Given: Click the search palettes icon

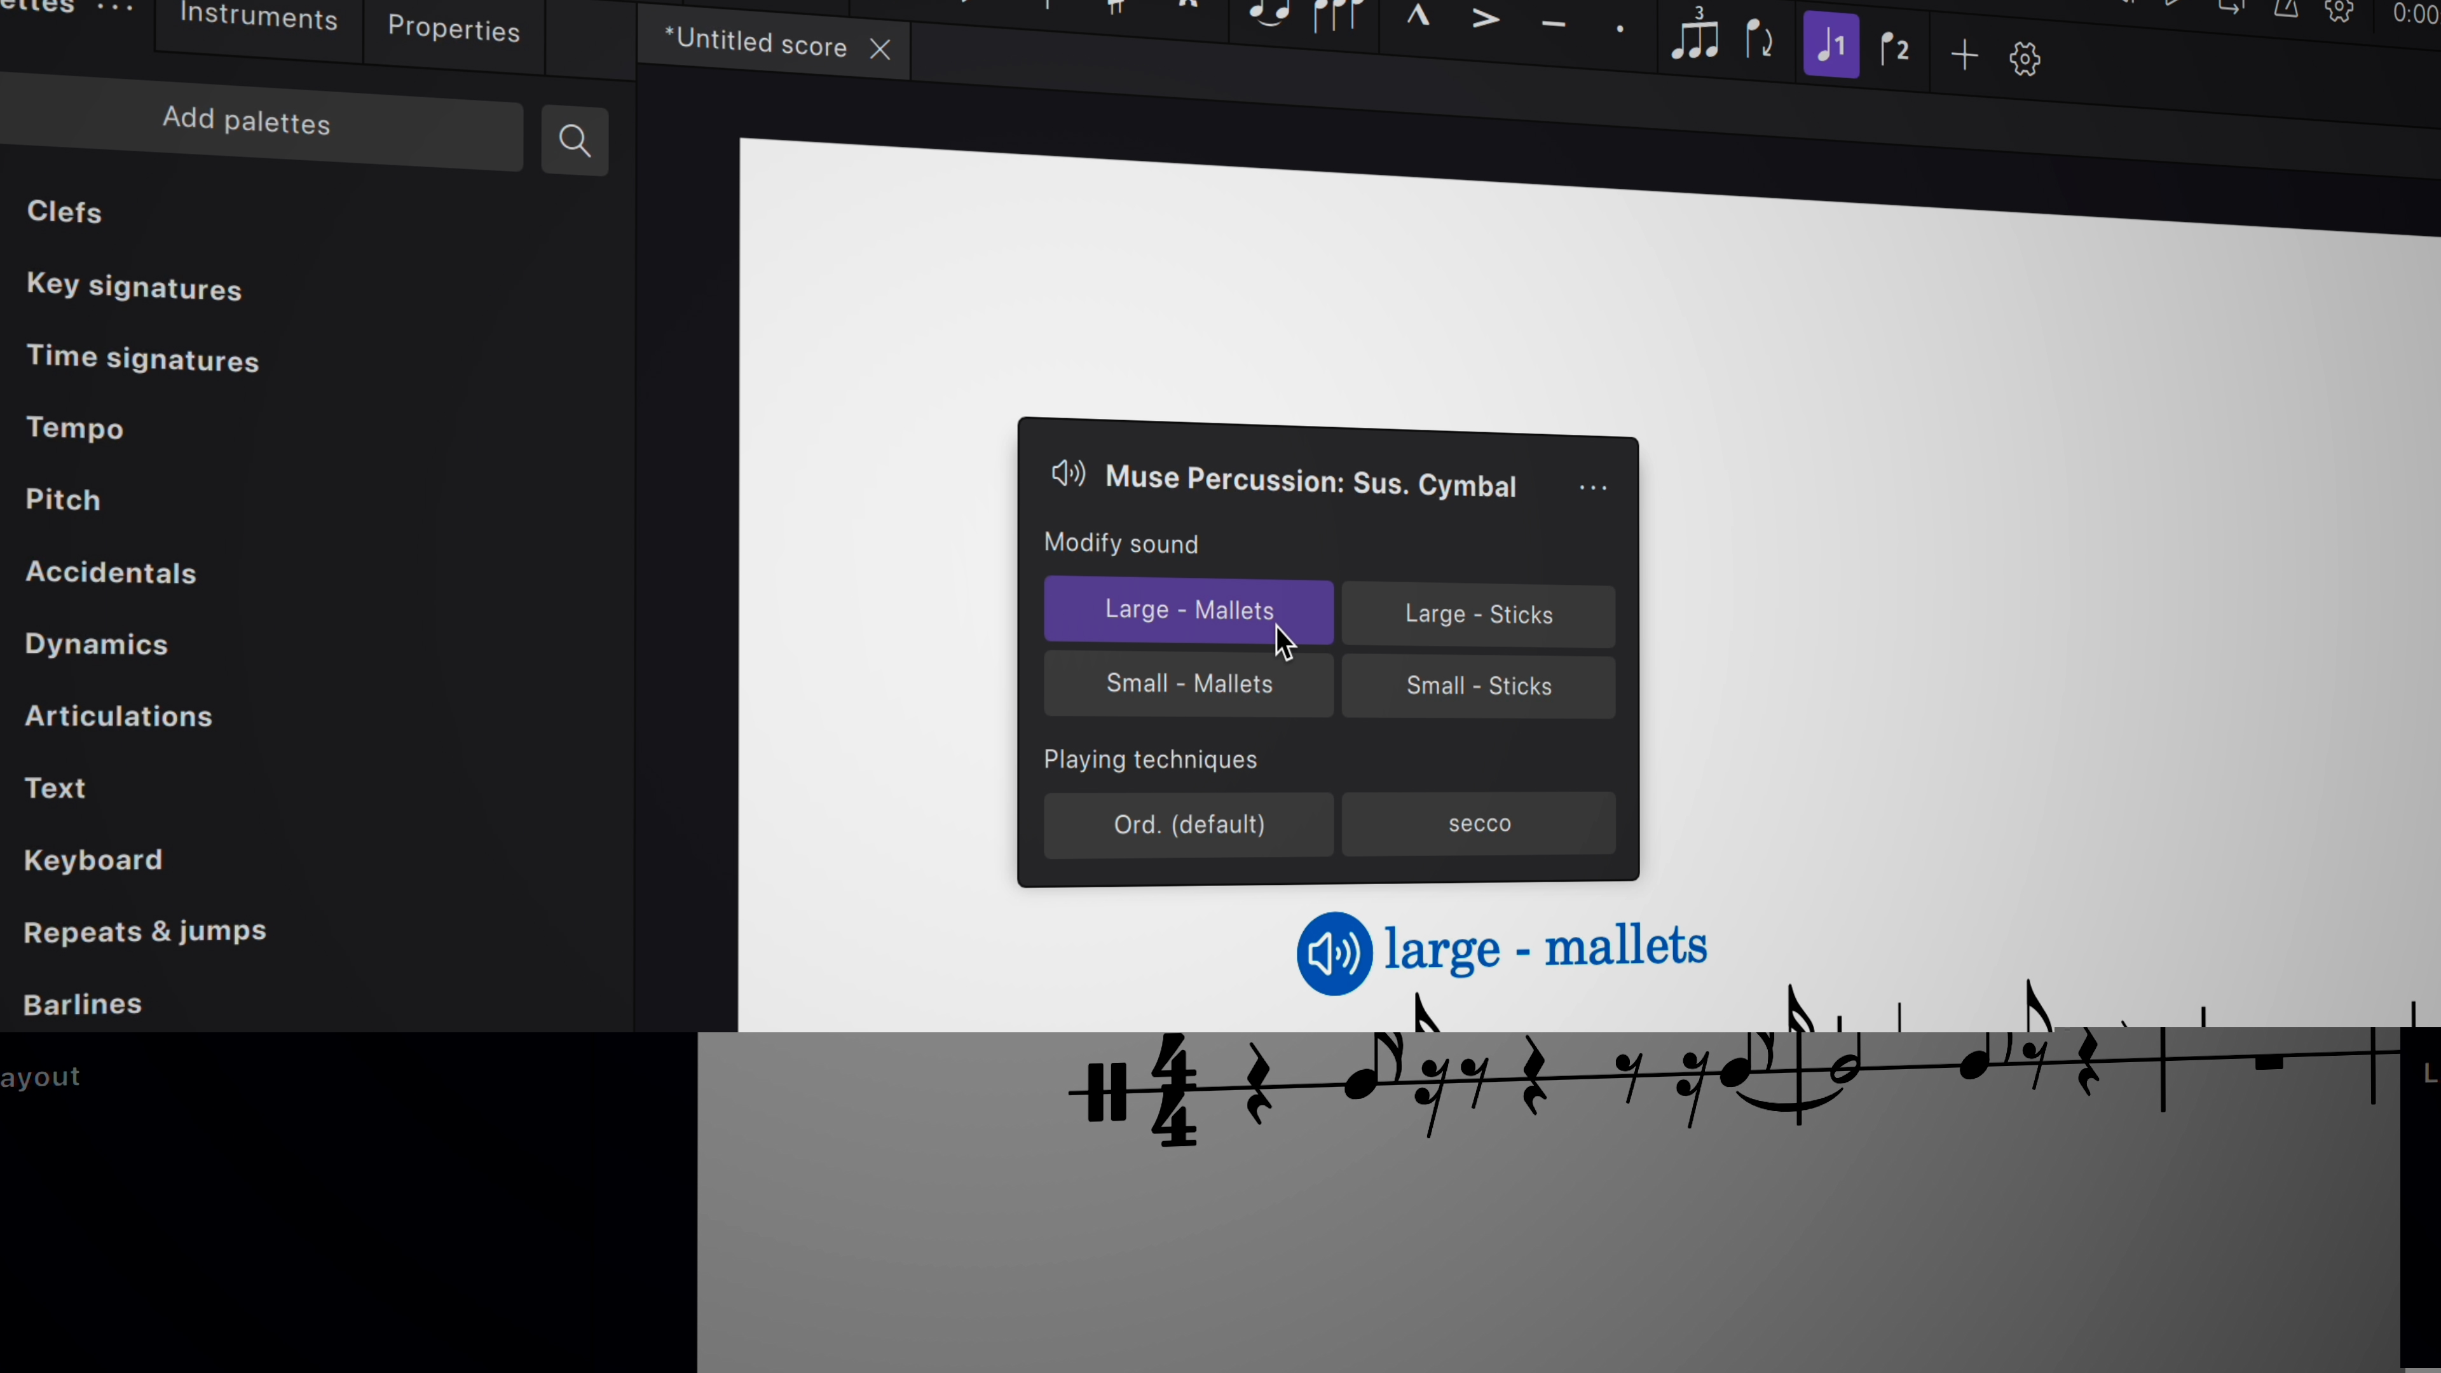Looking at the screenshot, I should pyautogui.click(x=575, y=139).
